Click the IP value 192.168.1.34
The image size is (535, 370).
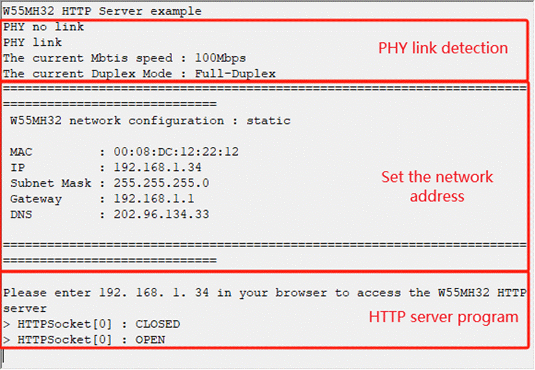pos(157,168)
